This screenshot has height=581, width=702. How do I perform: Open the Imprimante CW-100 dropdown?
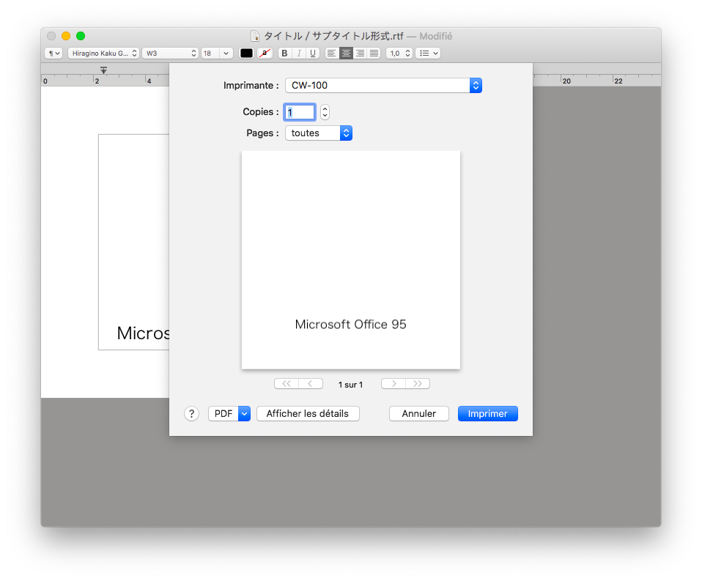pyautogui.click(x=383, y=86)
